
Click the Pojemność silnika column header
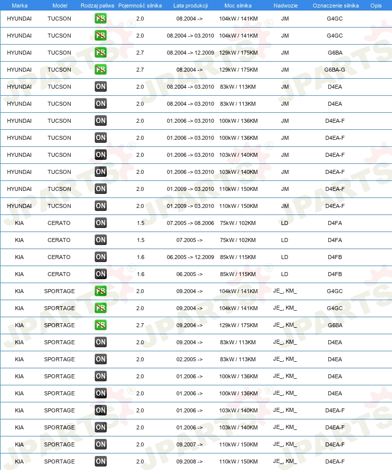point(140,6)
